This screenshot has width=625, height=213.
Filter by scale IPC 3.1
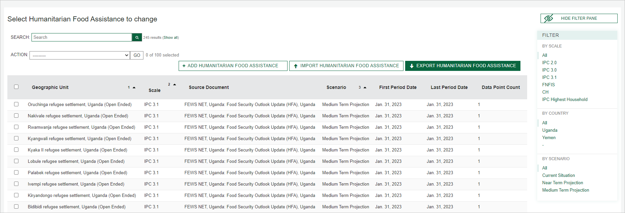pyautogui.click(x=549, y=77)
